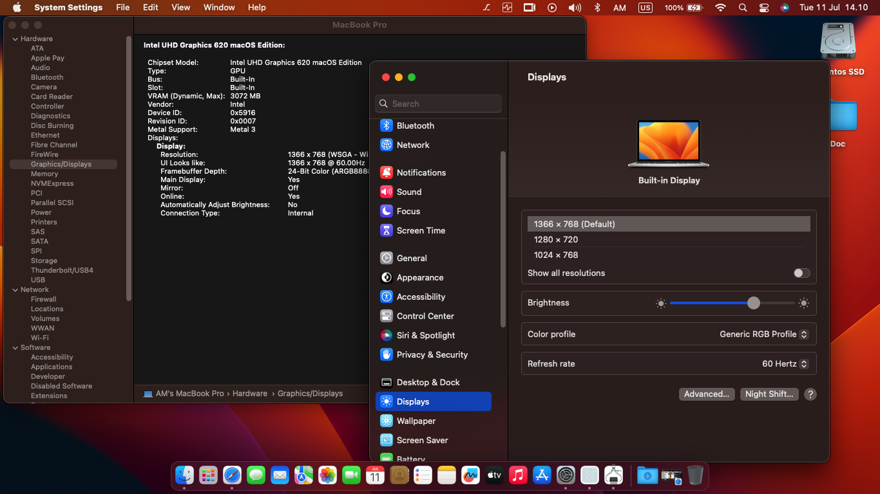Select the Network icon in sidebar
This screenshot has width=880, height=494.
[x=387, y=145]
